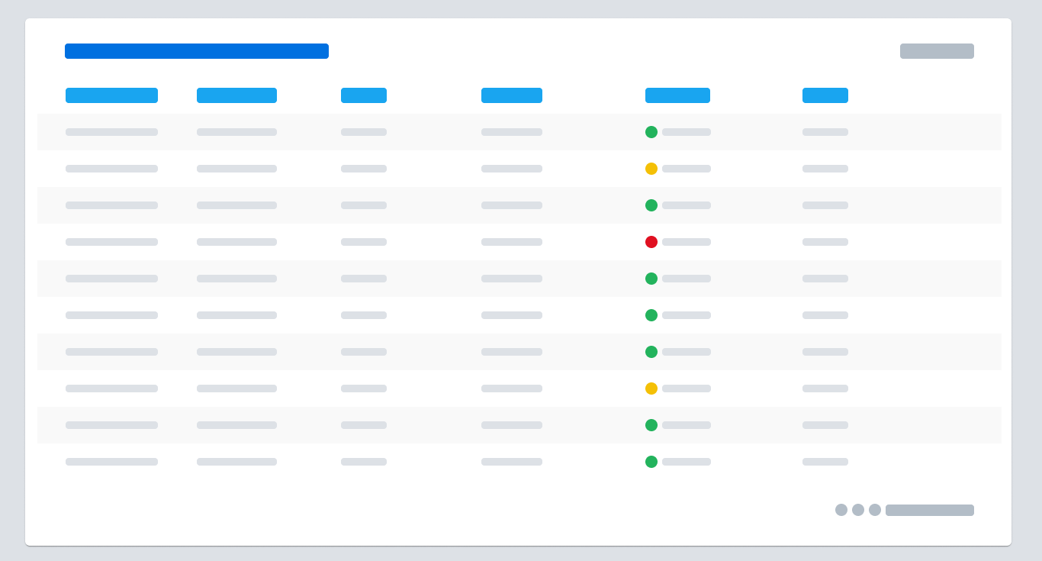Click the yellow status dot in second row
1042x561 pixels.
[651, 169]
